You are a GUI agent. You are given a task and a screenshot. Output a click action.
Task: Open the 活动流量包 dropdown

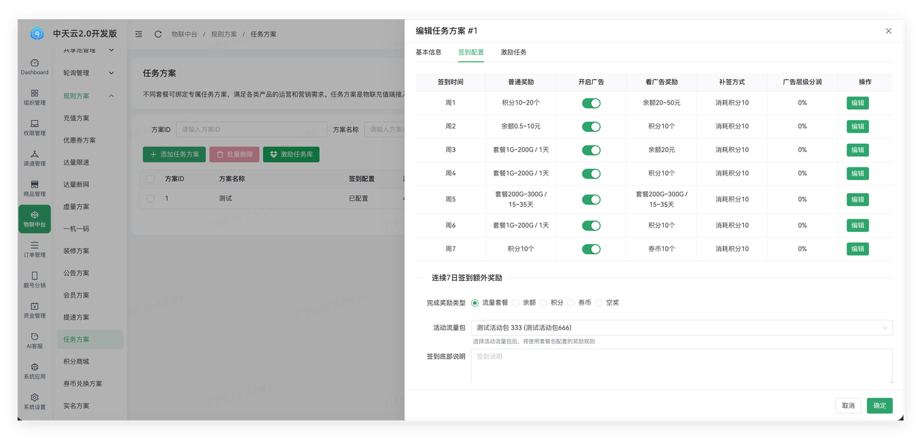682,328
